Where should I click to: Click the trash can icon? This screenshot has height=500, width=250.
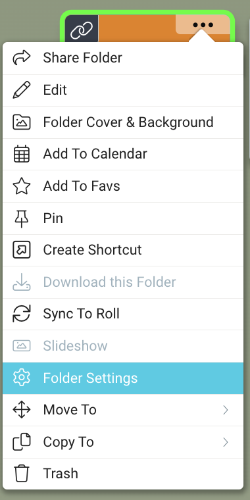click(x=21, y=474)
